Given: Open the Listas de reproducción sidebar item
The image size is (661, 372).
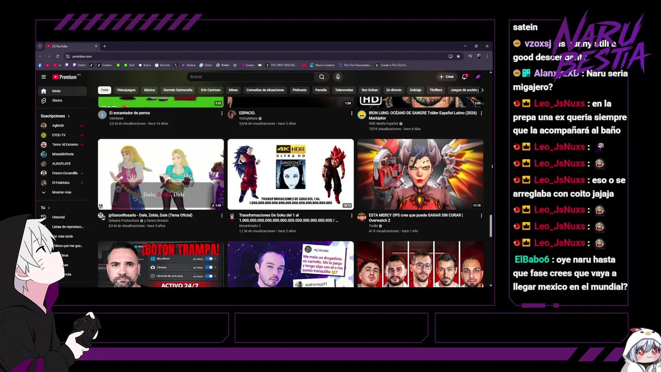Looking at the screenshot, I should tap(67, 227).
